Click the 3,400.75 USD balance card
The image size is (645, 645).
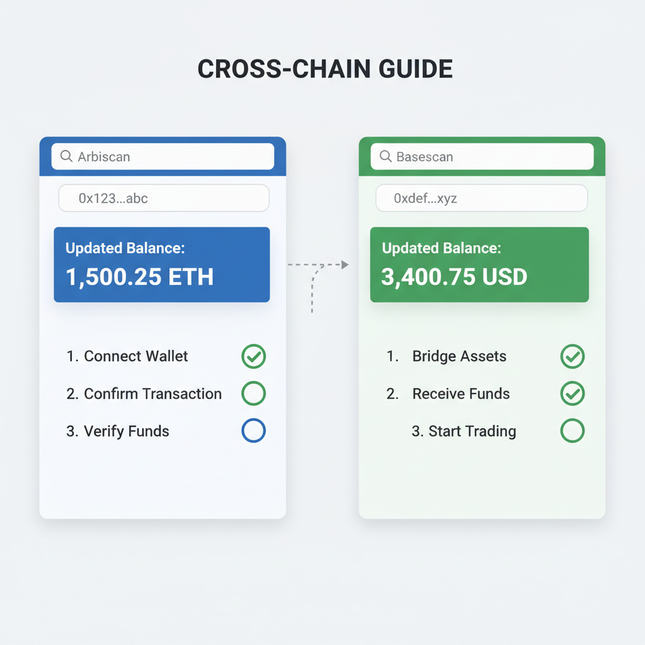[479, 265]
